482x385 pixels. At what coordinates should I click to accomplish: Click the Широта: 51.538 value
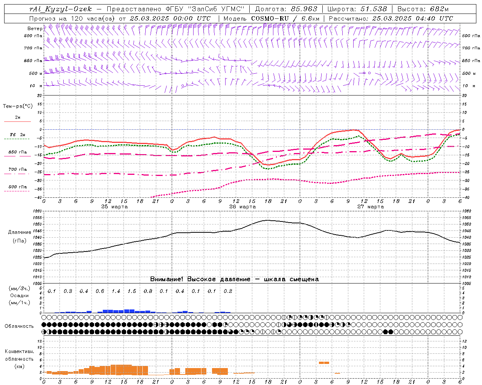click(357, 9)
